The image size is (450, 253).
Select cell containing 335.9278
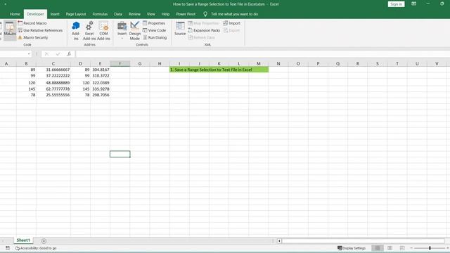pos(100,89)
